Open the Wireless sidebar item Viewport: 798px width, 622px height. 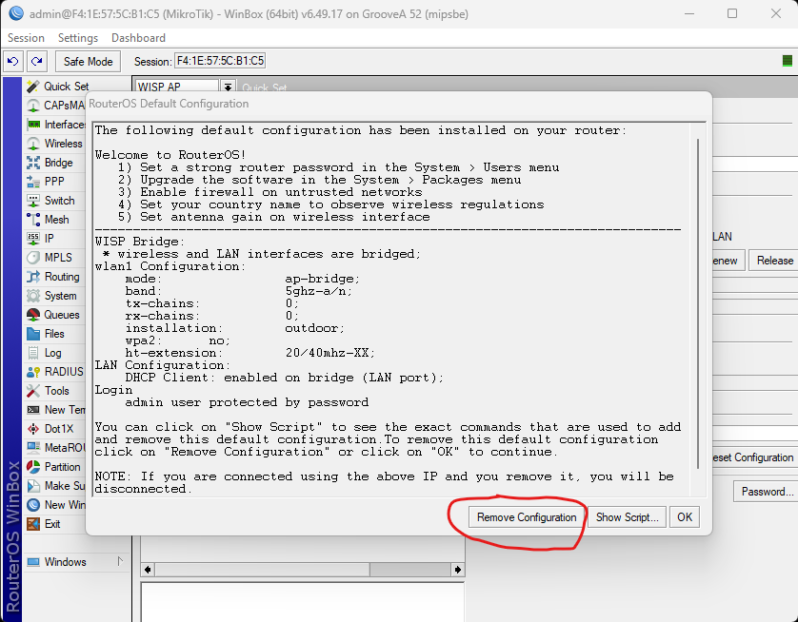[63, 144]
